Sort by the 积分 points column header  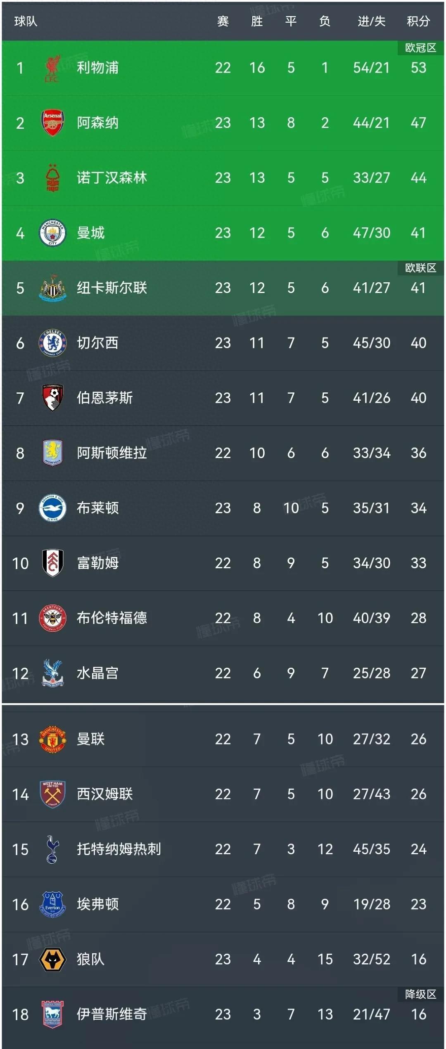[418, 21]
